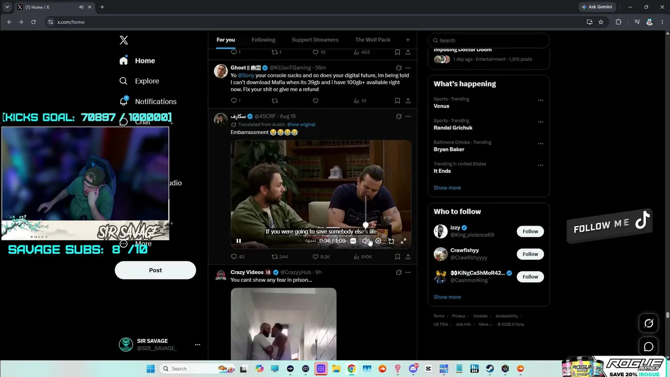Enable picture-in-picture on the video
Image resolution: width=670 pixels, height=377 pixels.
click(x=390, y=241)
